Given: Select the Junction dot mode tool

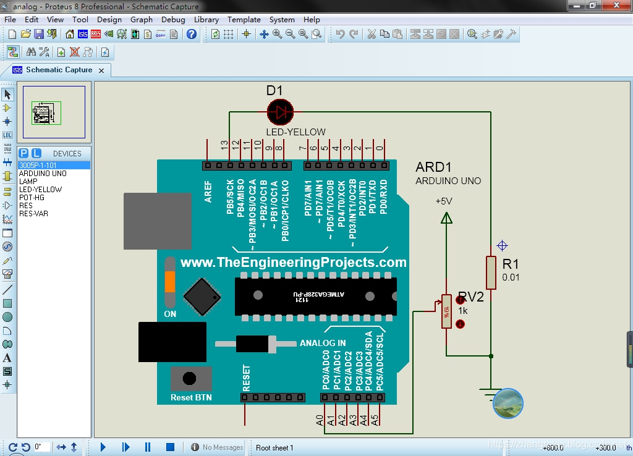Looking at the screenshot, I should coord(7,122).
